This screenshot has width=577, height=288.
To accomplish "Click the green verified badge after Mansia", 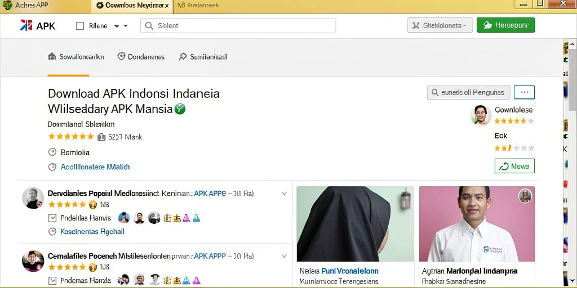I will 180,109.
